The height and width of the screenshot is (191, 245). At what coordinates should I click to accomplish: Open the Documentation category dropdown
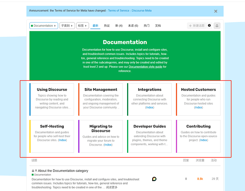(x=44, y=26)
